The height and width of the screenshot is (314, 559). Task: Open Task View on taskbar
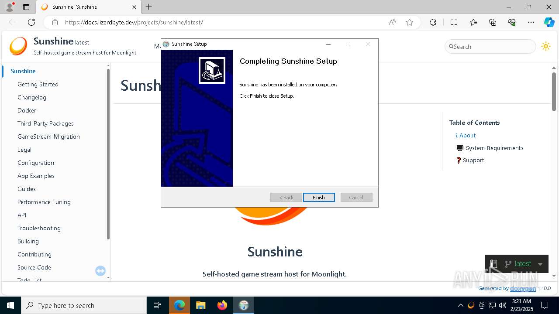tap(157, 305)
